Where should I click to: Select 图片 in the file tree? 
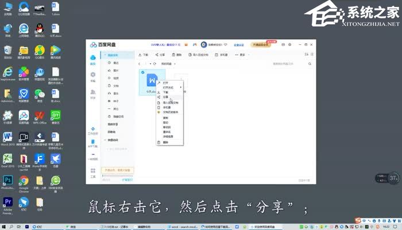117,70
